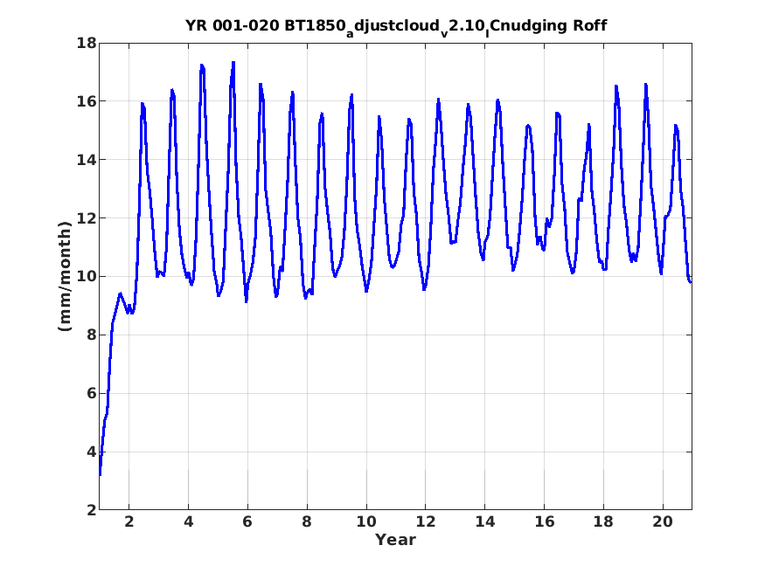Click the x-axis tick label '6'
Screen dimensions: 765x573
click(247, 521)
